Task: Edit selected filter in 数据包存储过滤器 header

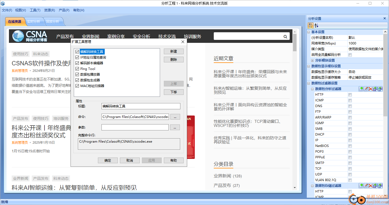Action: coord(366,186)
